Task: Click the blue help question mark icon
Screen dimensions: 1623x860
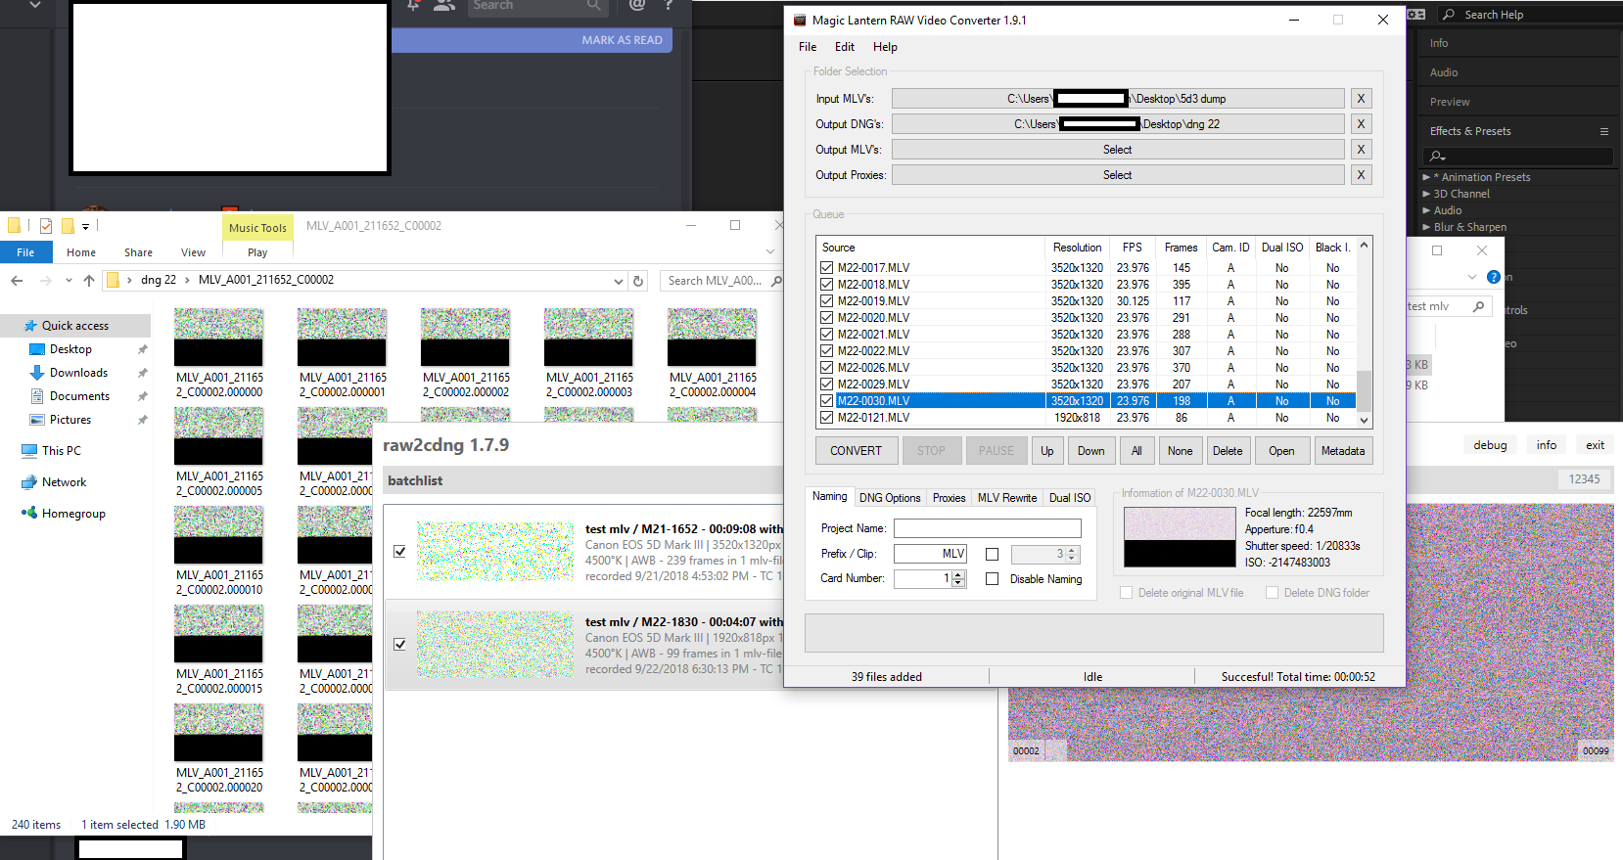Action: pyautogui.click(x=1494, y=277)
